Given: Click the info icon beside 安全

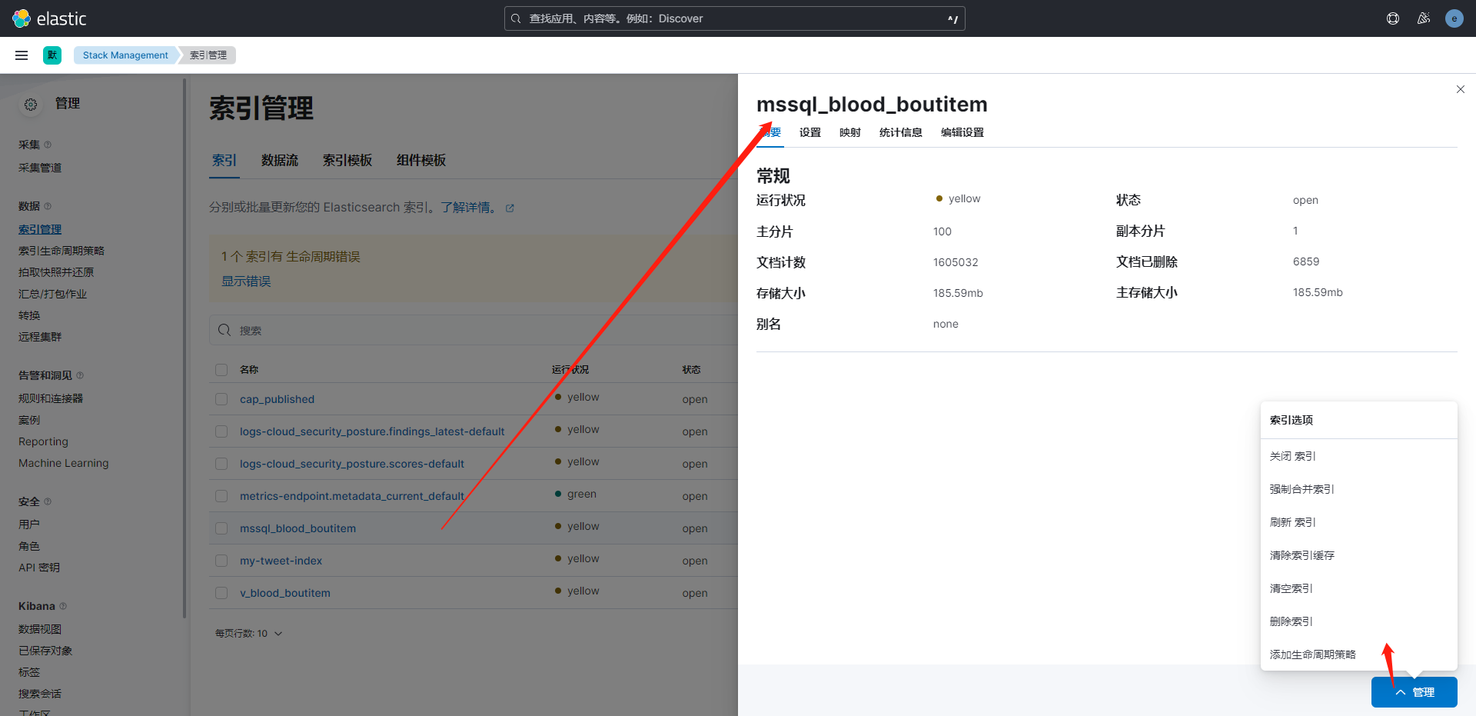Looking at the screenshot, I should coord(48,501).
